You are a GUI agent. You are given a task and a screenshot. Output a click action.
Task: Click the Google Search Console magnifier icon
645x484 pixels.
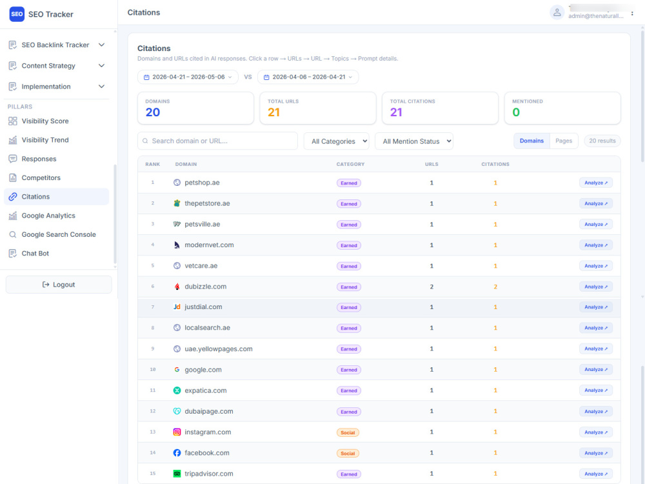click(13, 235)
